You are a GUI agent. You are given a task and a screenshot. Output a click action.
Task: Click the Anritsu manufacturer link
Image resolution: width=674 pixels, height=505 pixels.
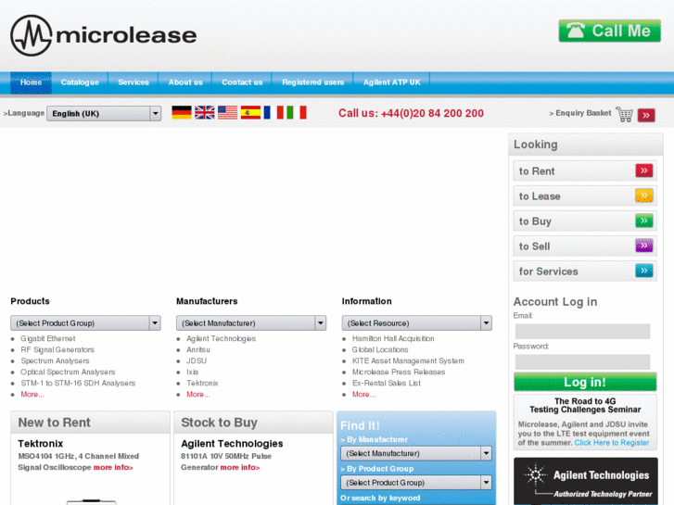[x=198, y=350]
